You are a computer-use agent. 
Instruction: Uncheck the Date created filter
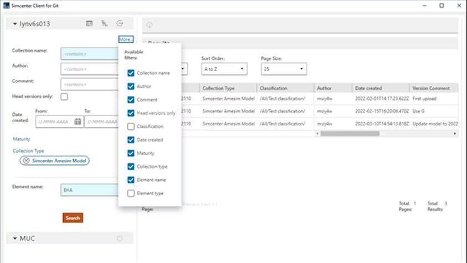tap(131, 140)
